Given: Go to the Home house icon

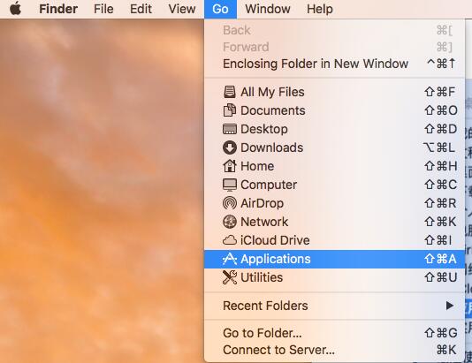Looking at the screenshot, I should (x=230, y=166).
